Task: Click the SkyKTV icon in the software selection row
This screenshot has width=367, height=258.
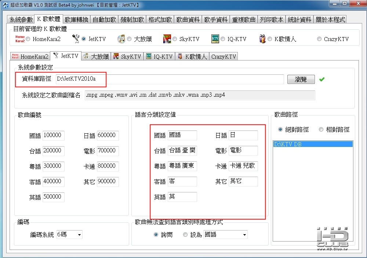Action: point(167,39)
